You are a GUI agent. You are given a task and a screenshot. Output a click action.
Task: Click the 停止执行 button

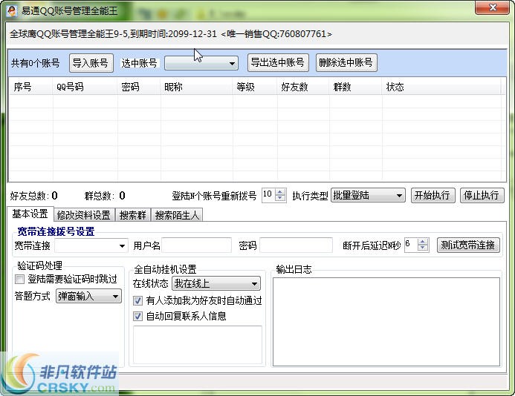point(482,195)
